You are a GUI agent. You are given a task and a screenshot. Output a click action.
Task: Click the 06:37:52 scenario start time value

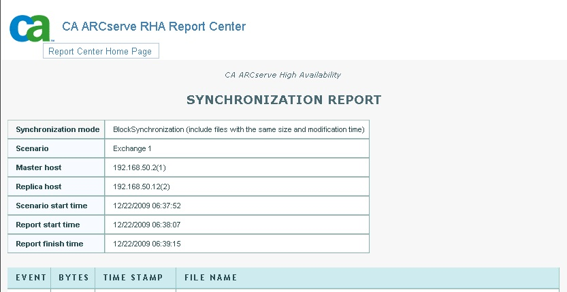point(146,206)
